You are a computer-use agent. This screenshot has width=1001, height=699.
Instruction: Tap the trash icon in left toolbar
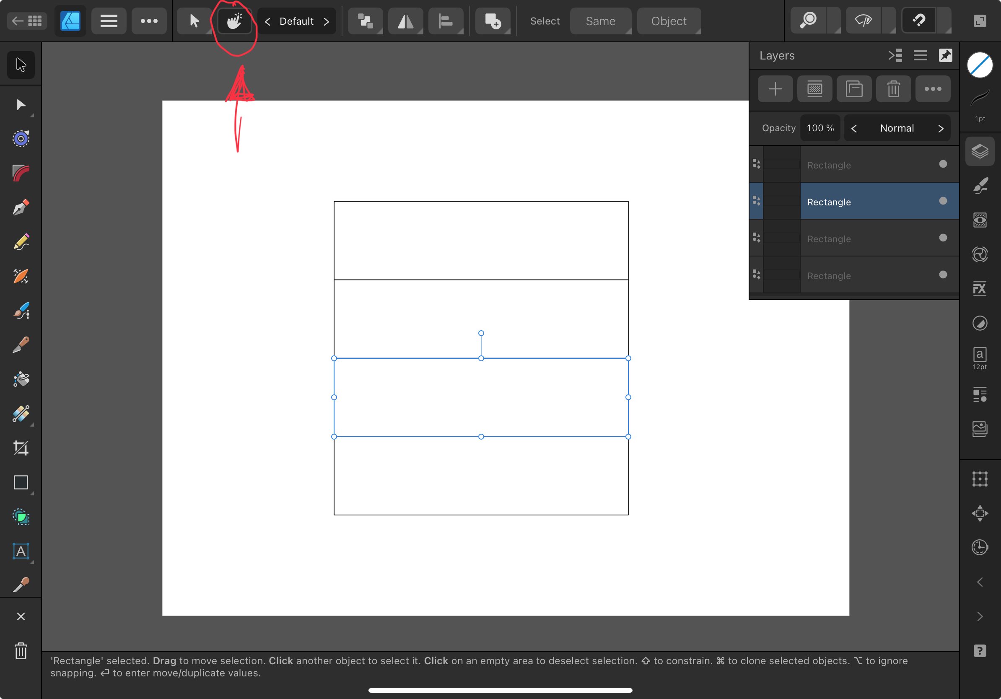pos(21,651)
